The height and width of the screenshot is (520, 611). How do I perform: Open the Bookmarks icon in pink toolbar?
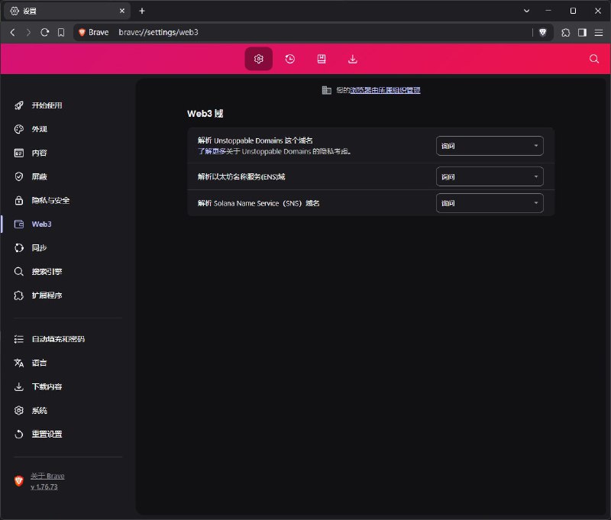pos(321,58)
